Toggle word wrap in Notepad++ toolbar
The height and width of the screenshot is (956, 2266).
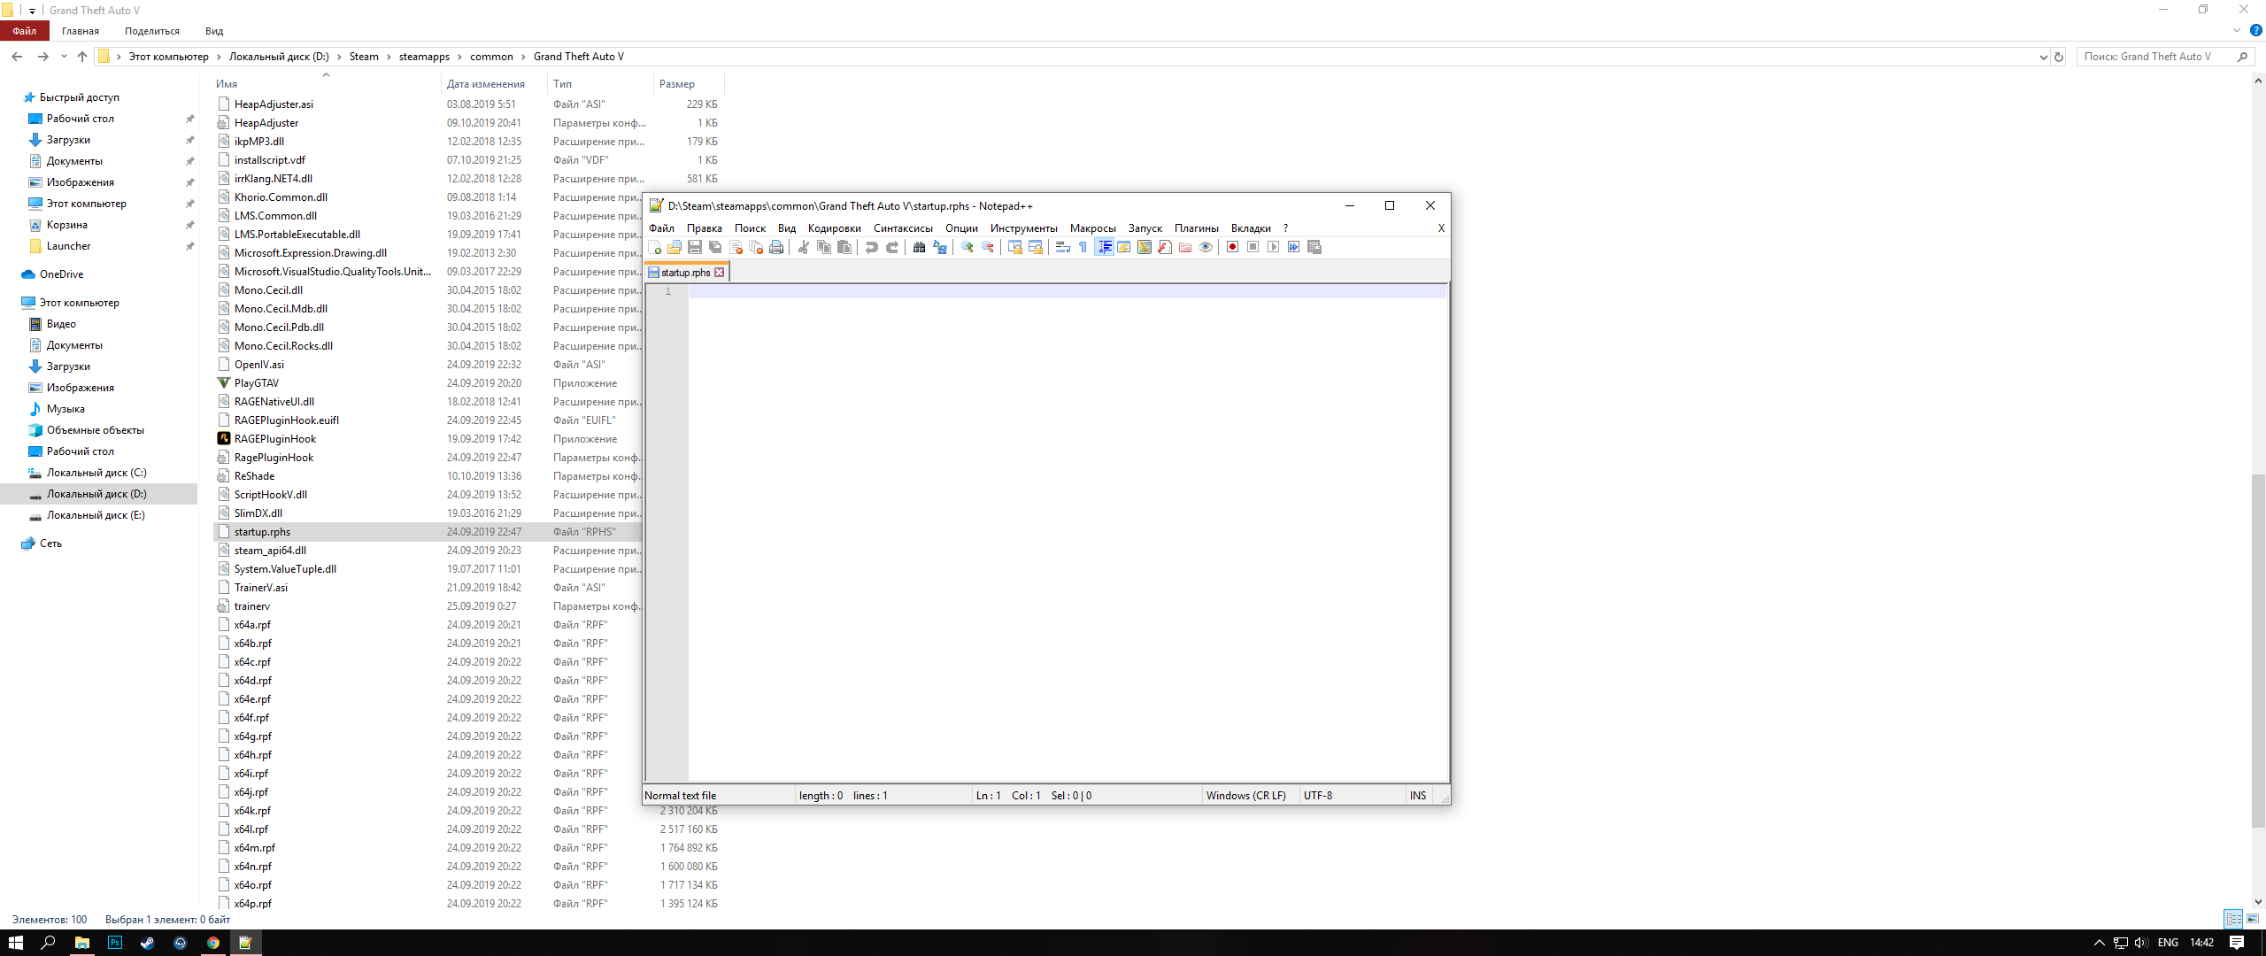coord(1063,248)
